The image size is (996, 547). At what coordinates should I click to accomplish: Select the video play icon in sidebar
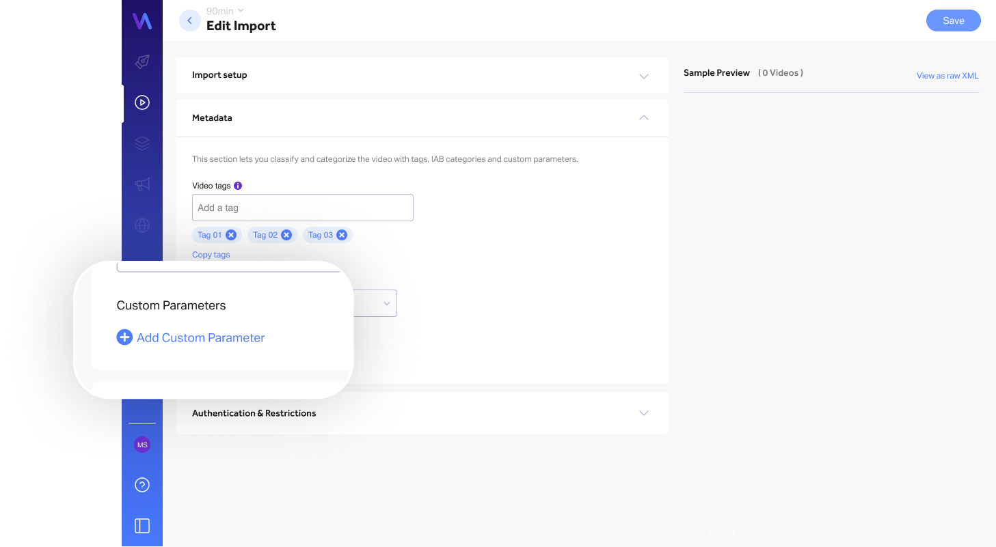(x=142, y=102)
